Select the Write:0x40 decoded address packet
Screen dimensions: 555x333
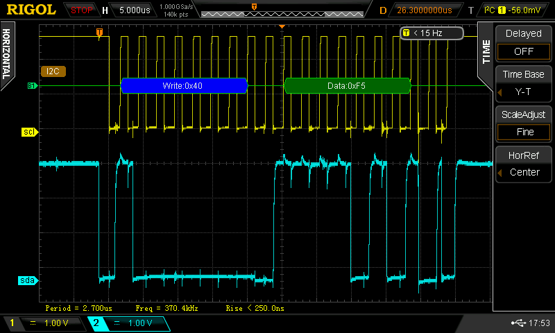[184, 85]
